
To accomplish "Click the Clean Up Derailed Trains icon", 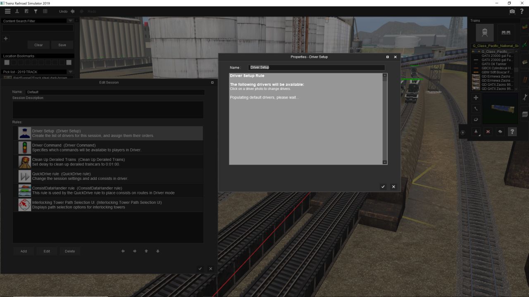I will tap(25, 162).
